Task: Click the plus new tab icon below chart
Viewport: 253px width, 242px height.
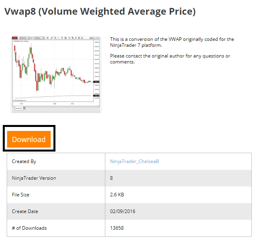Action: tap(25, 108)
